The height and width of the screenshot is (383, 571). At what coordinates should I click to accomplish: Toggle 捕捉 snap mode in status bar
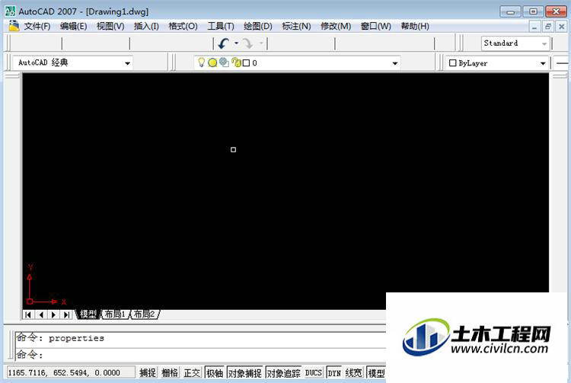148,373
